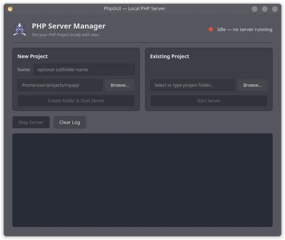Click the middle gray circular window button

pyautogui.click(x=265, y=9)
